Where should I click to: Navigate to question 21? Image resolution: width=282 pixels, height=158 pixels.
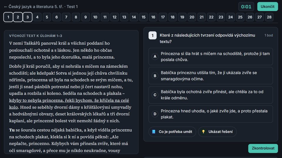click(x=202, y=17)
